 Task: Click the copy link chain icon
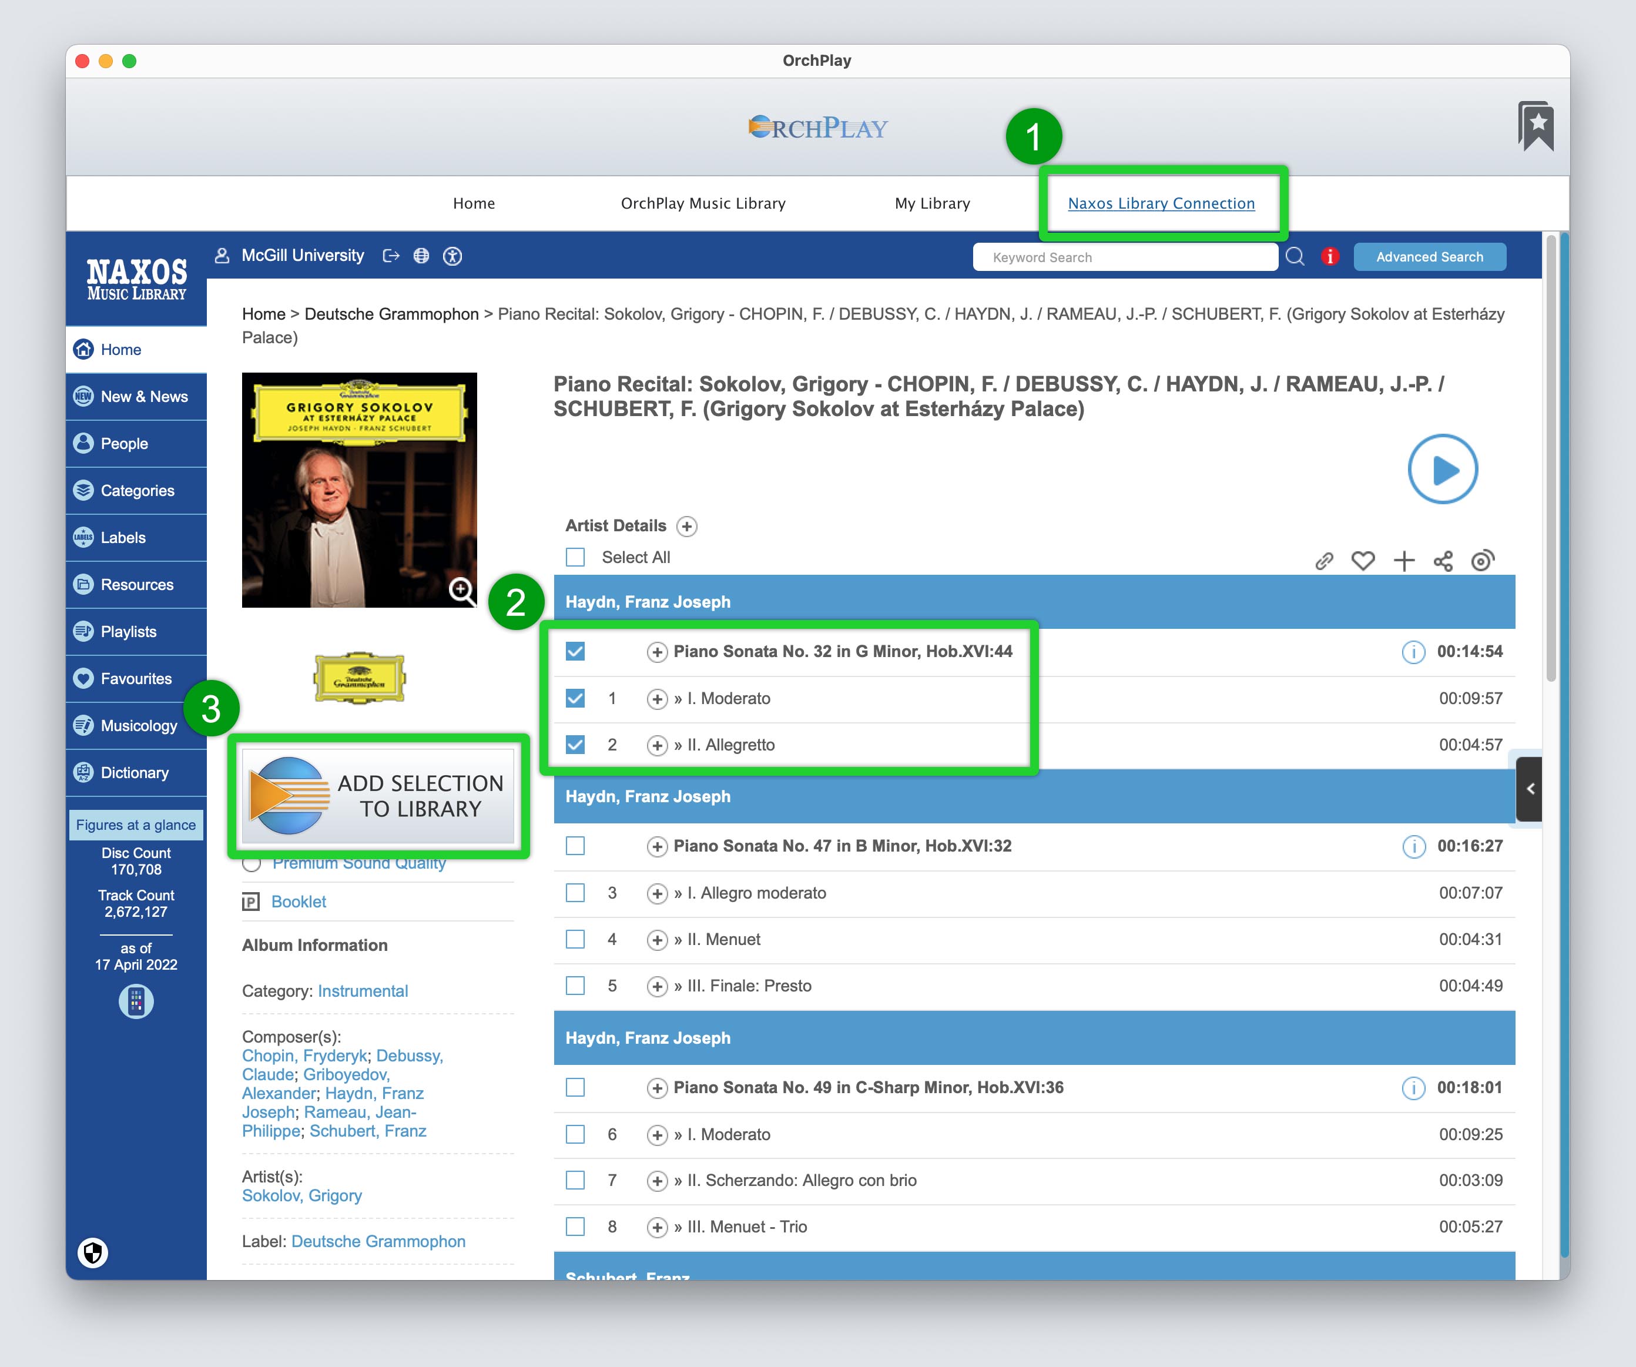click(x=1323, y=561)
